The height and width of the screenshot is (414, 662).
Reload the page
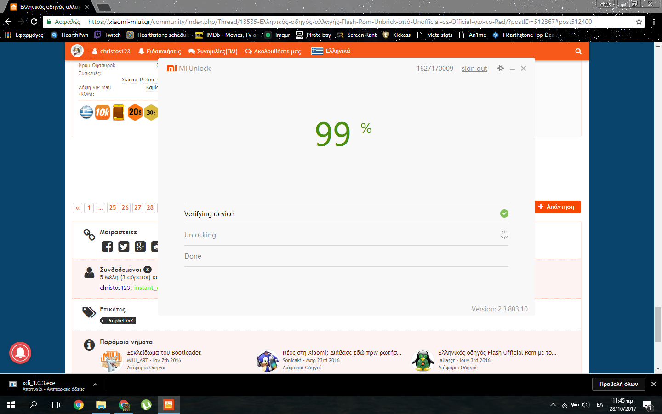point(34,22)
